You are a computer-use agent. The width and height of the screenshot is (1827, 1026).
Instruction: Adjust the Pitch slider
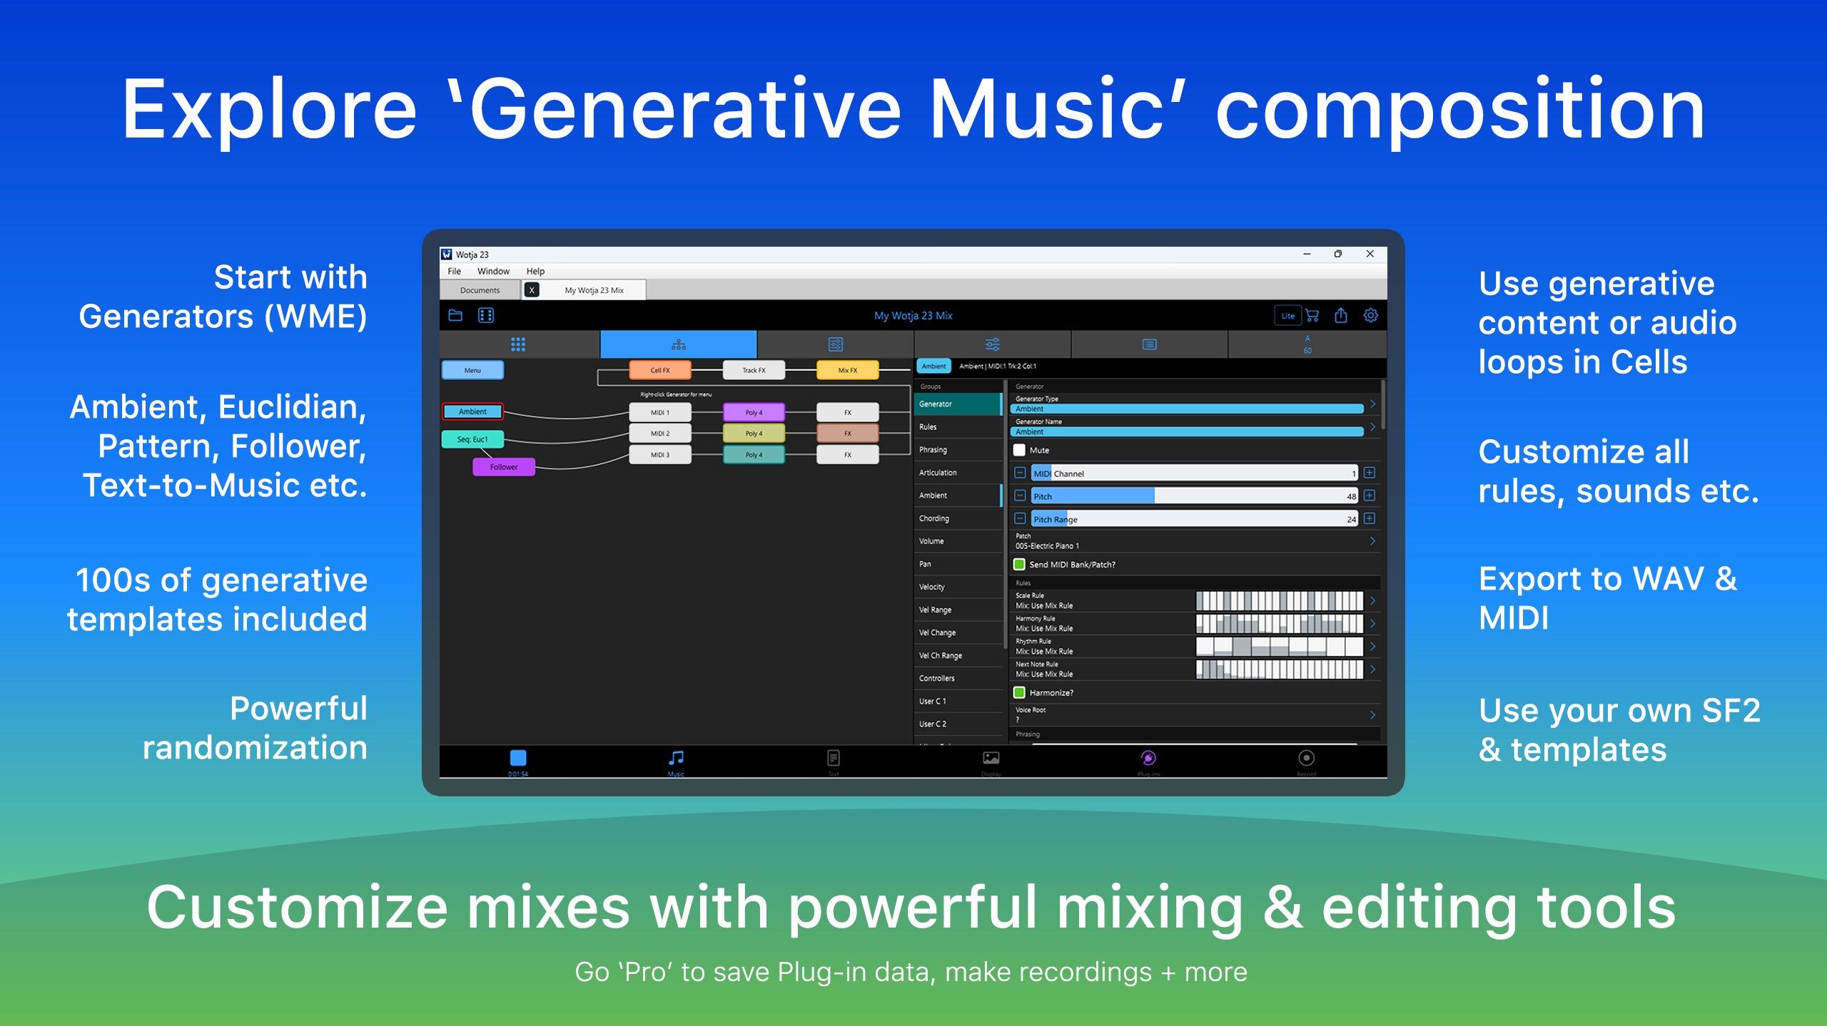(1194, 496)
